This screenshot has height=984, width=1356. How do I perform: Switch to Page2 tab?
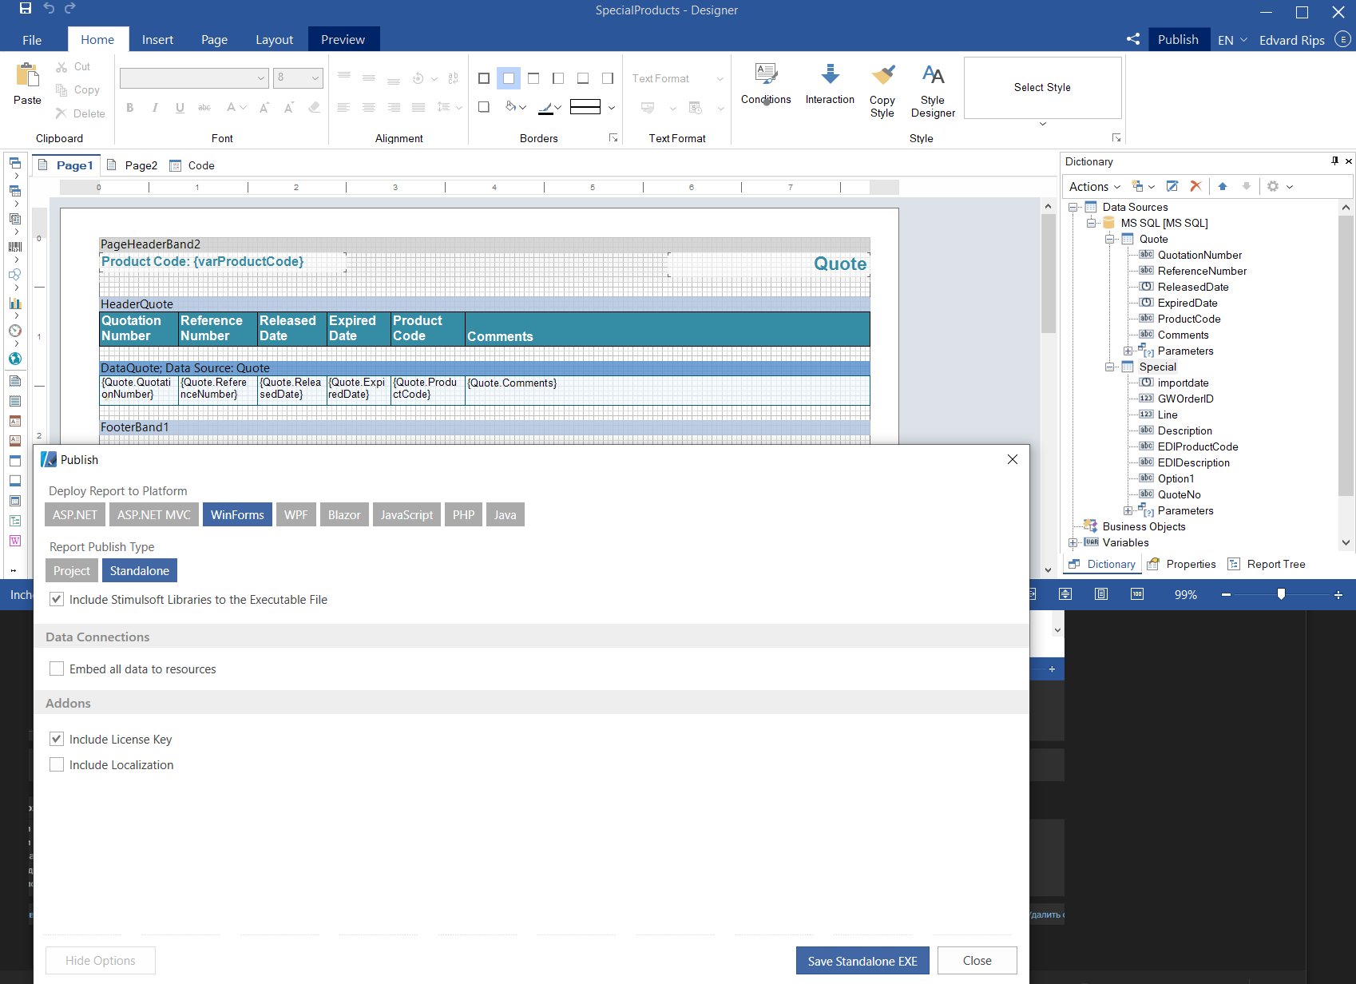pyautogui.click(x=133, y=165)
